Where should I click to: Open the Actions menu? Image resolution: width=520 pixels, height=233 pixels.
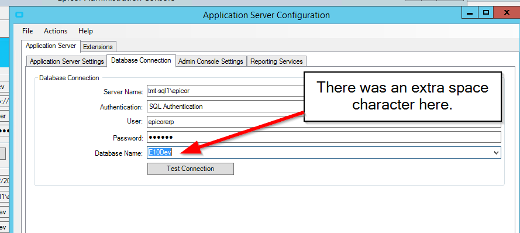56,31
